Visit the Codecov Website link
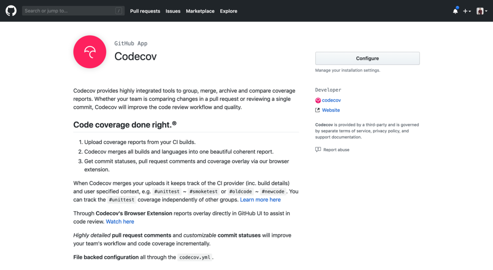This screenshot has width=493, height=270. [331, 110]
